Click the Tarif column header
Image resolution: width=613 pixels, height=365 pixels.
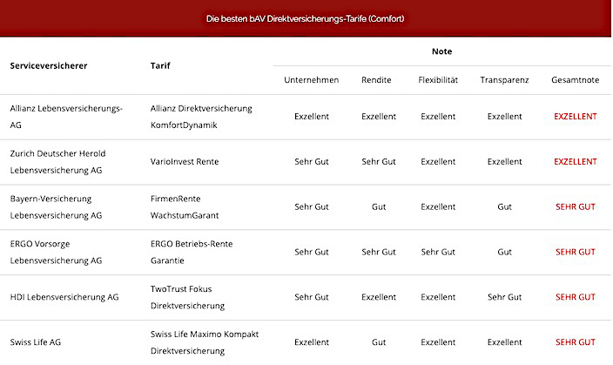160,65
